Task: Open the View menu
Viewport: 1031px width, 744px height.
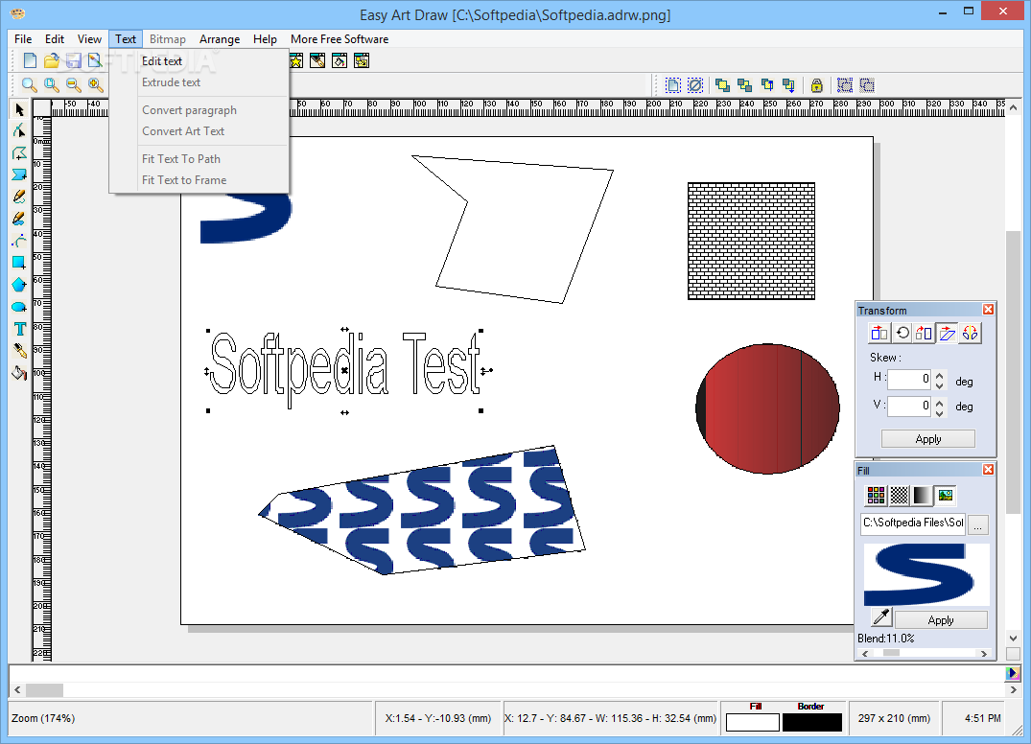Action: coord(89,39)
